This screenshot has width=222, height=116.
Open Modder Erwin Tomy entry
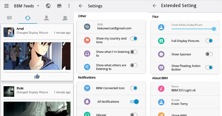pyautogui.click(x=185, y=102)
